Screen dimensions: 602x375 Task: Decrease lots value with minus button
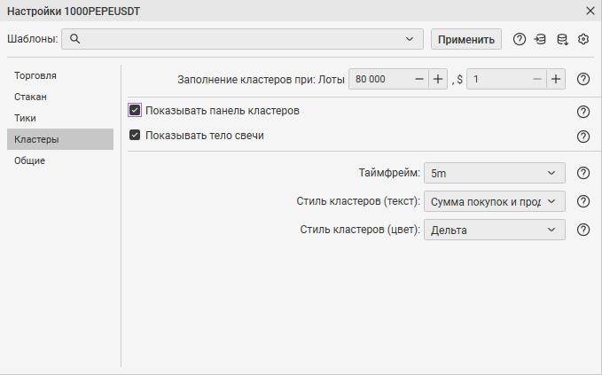419,79
